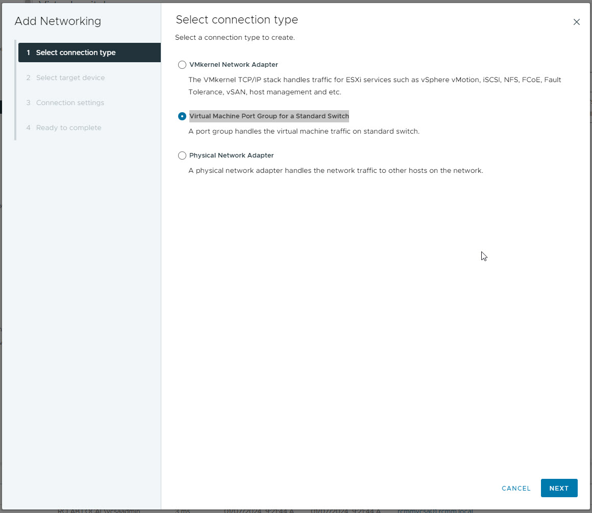Open step 3 Connection settings
Image resolution: width=592 pixels, height=513 pixels.
click(x=70, y=102)
